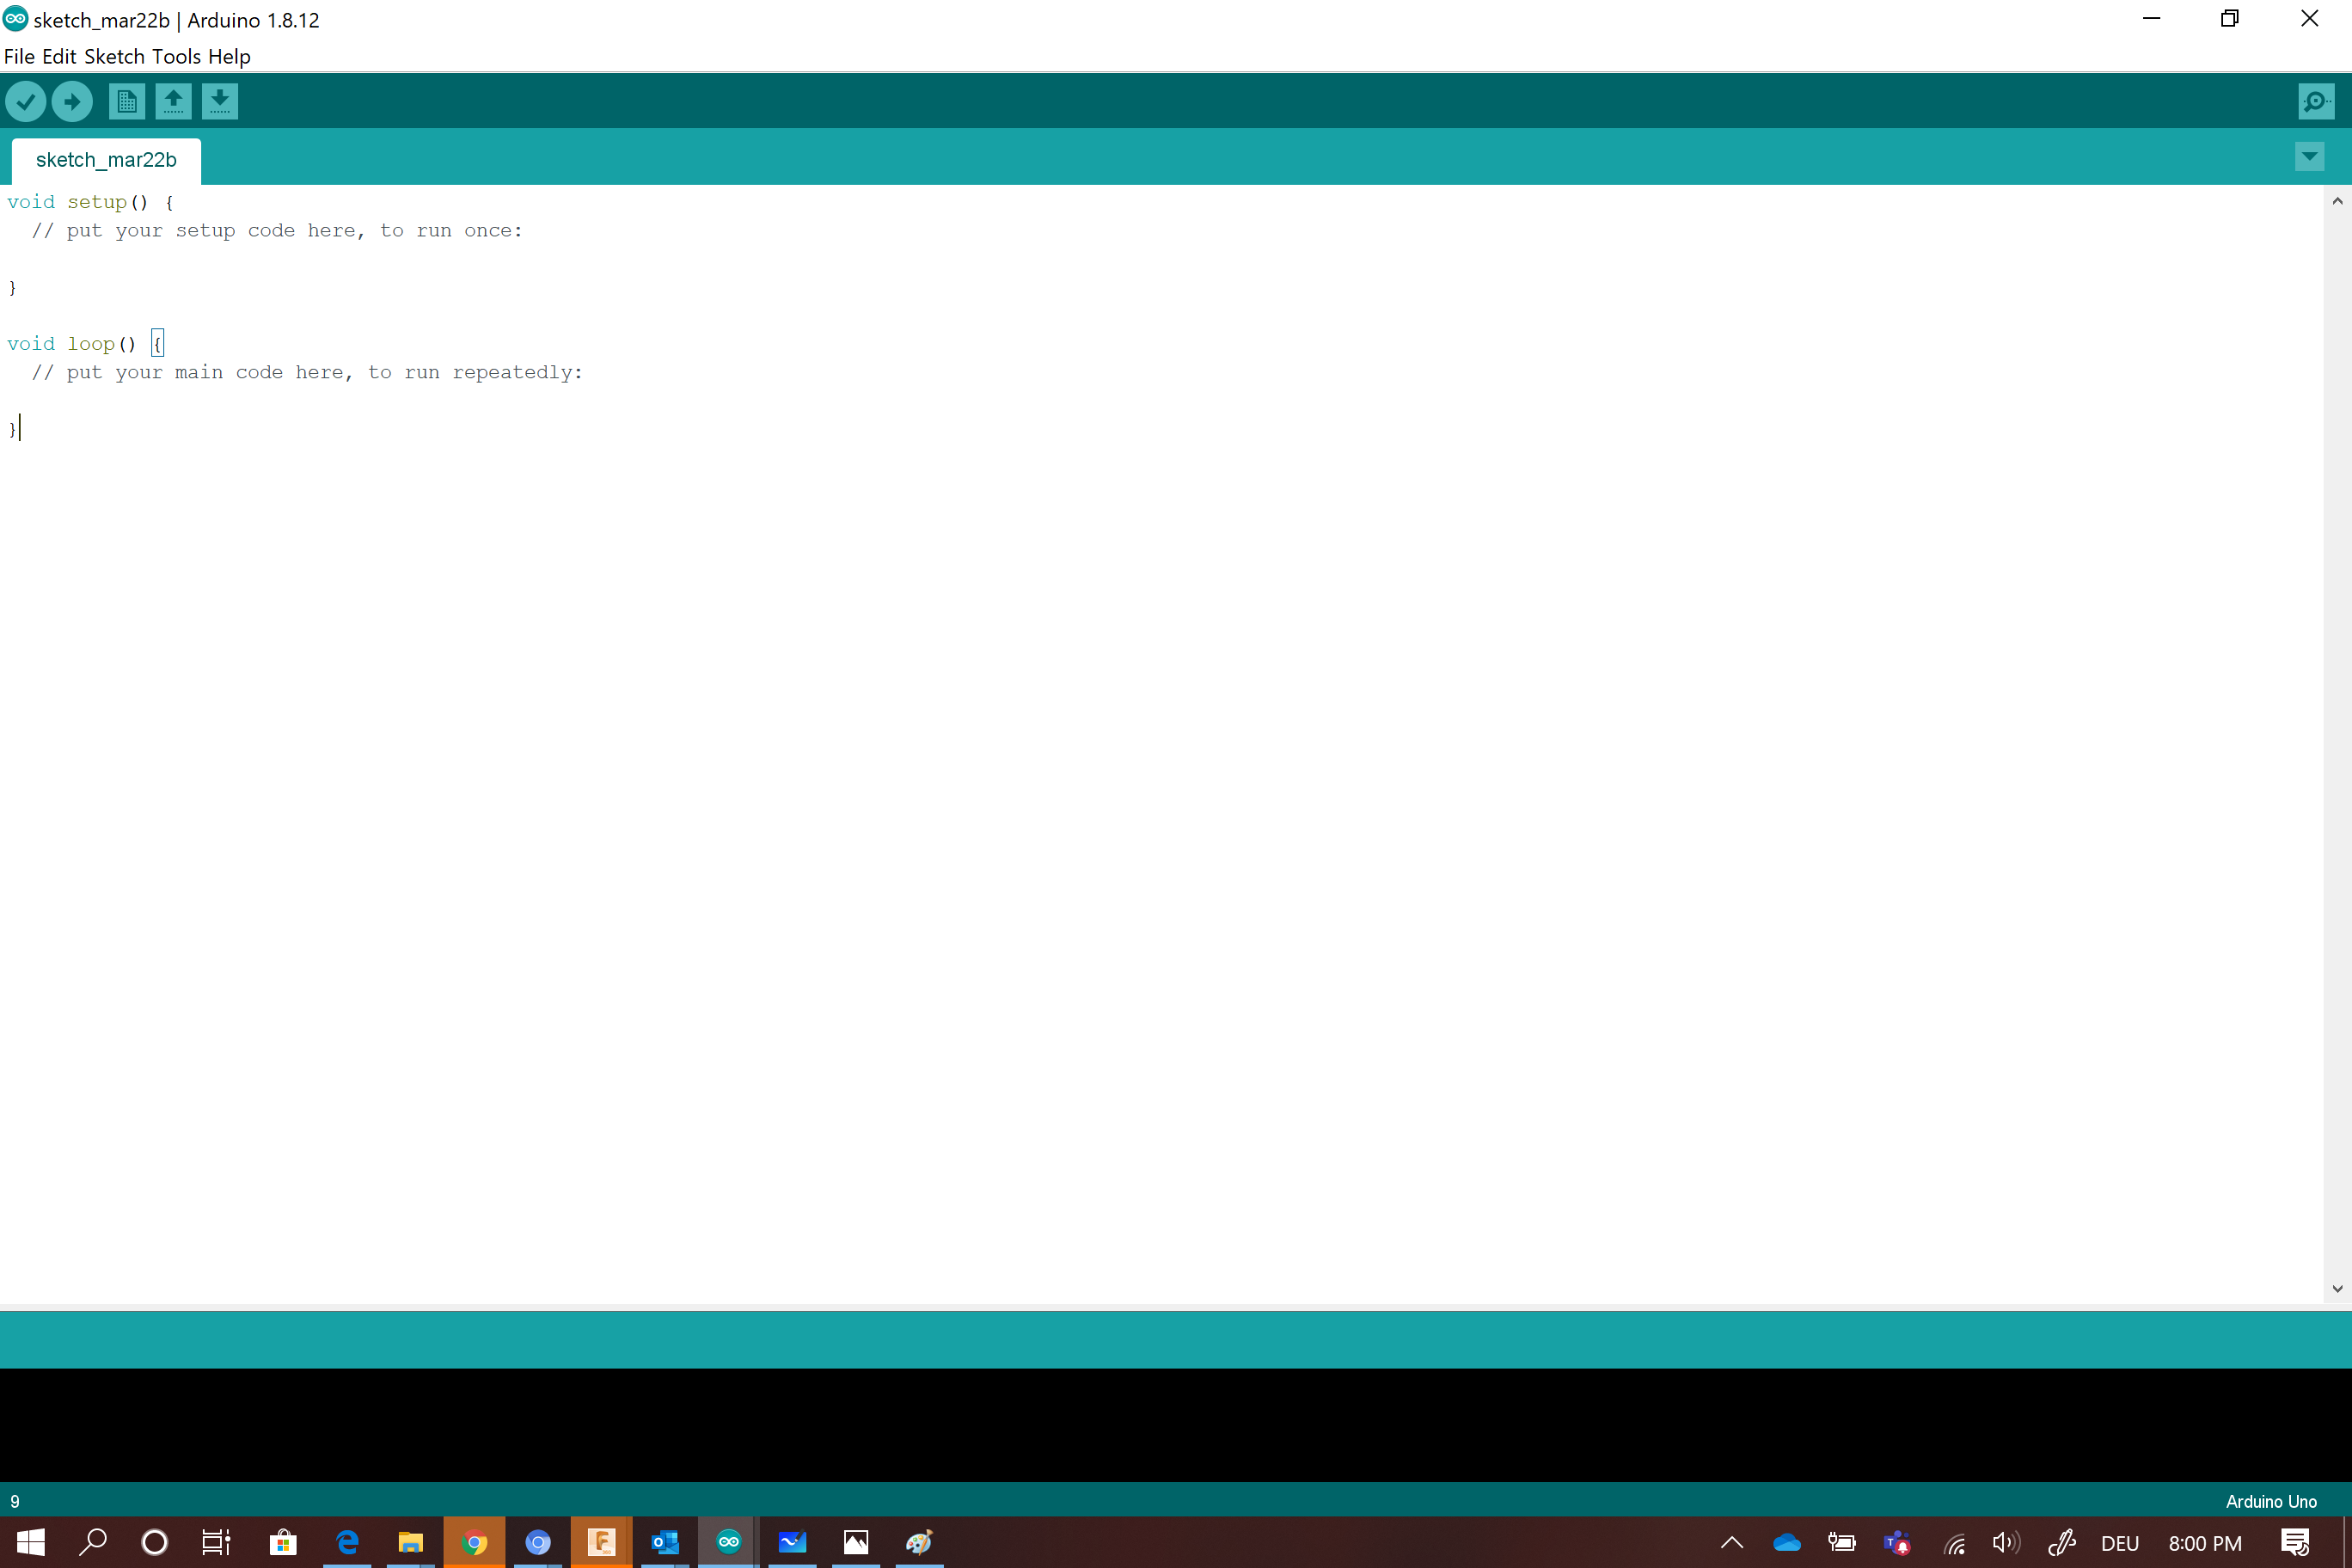Click the Open sketch up-arrow icon
The height and width of the screenshot is (1568, 2352).
click(173, 101)
